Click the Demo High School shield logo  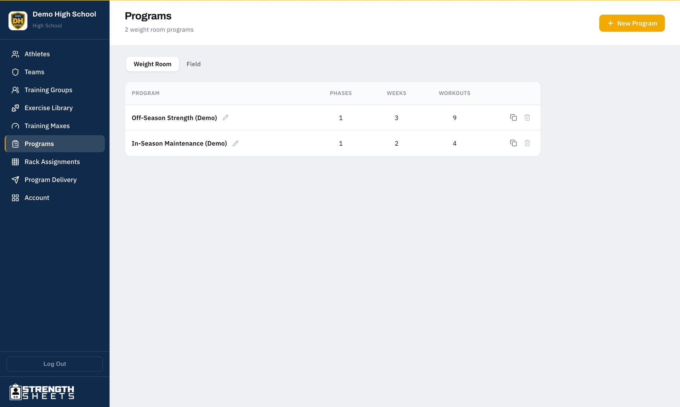[18, 21]
